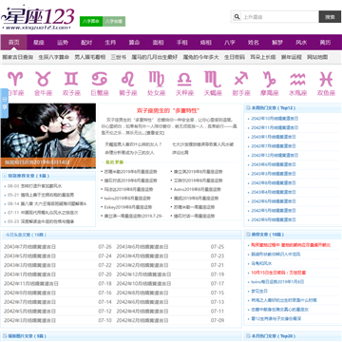The image size is (342, 342).
Task: Open 2043年7月结婚黄道吉日 headline dated 07-26
Action: [x=29, y=247]
